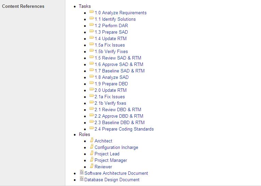Open 1.6 Approve SAD & RTM link
This screenshot has width=261, height=186.
pos(119,64)
